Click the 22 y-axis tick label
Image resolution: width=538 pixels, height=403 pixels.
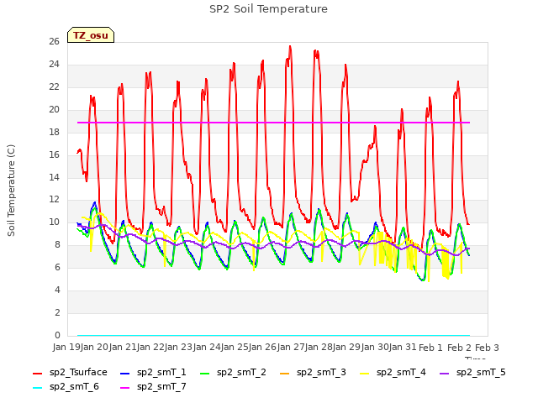(x=54, y=87)
